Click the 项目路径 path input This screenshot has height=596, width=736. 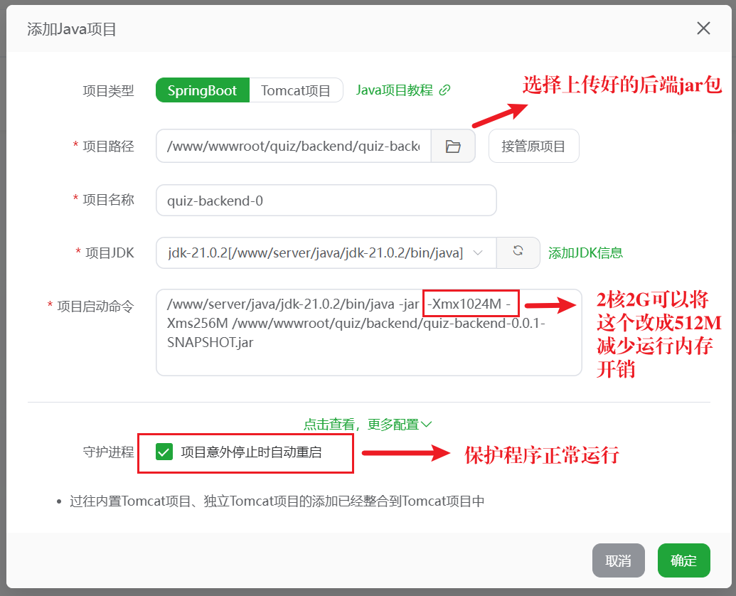[x=292, y=146]
